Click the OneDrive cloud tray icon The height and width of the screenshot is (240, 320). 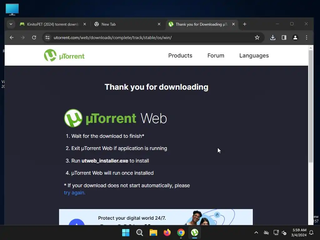click(266, 232)
